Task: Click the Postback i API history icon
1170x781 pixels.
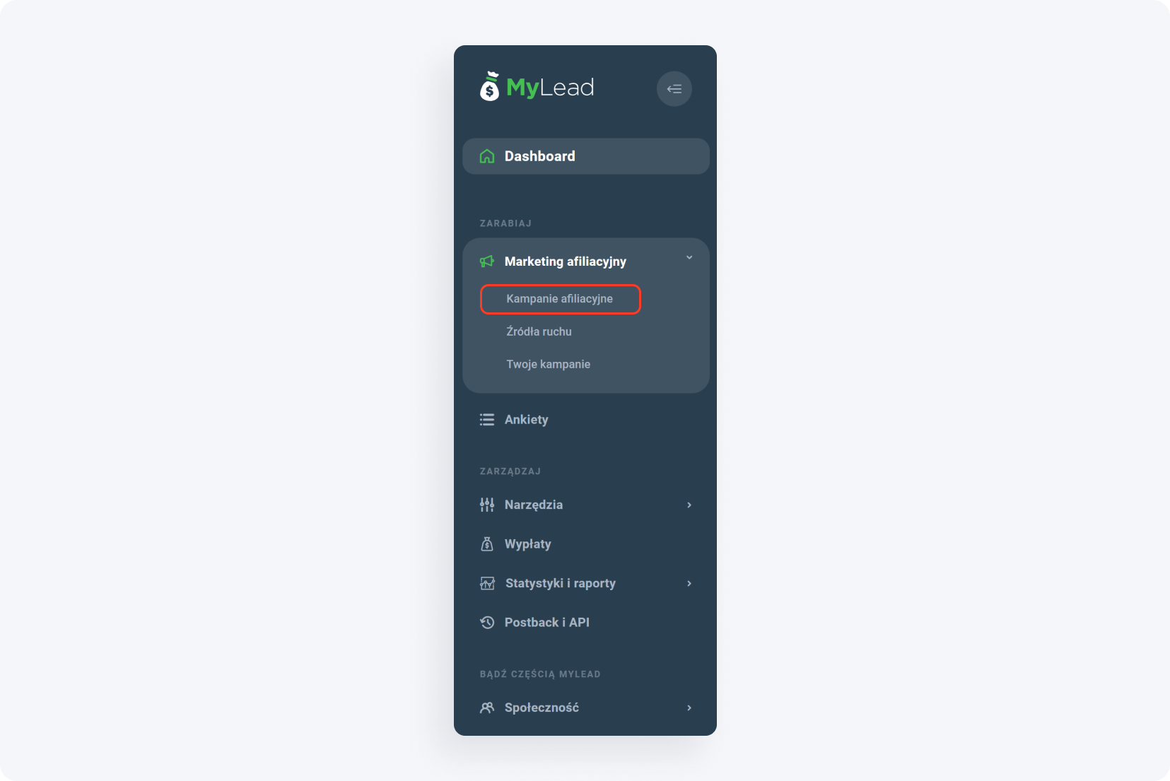Action: click(x=487, y=623)
